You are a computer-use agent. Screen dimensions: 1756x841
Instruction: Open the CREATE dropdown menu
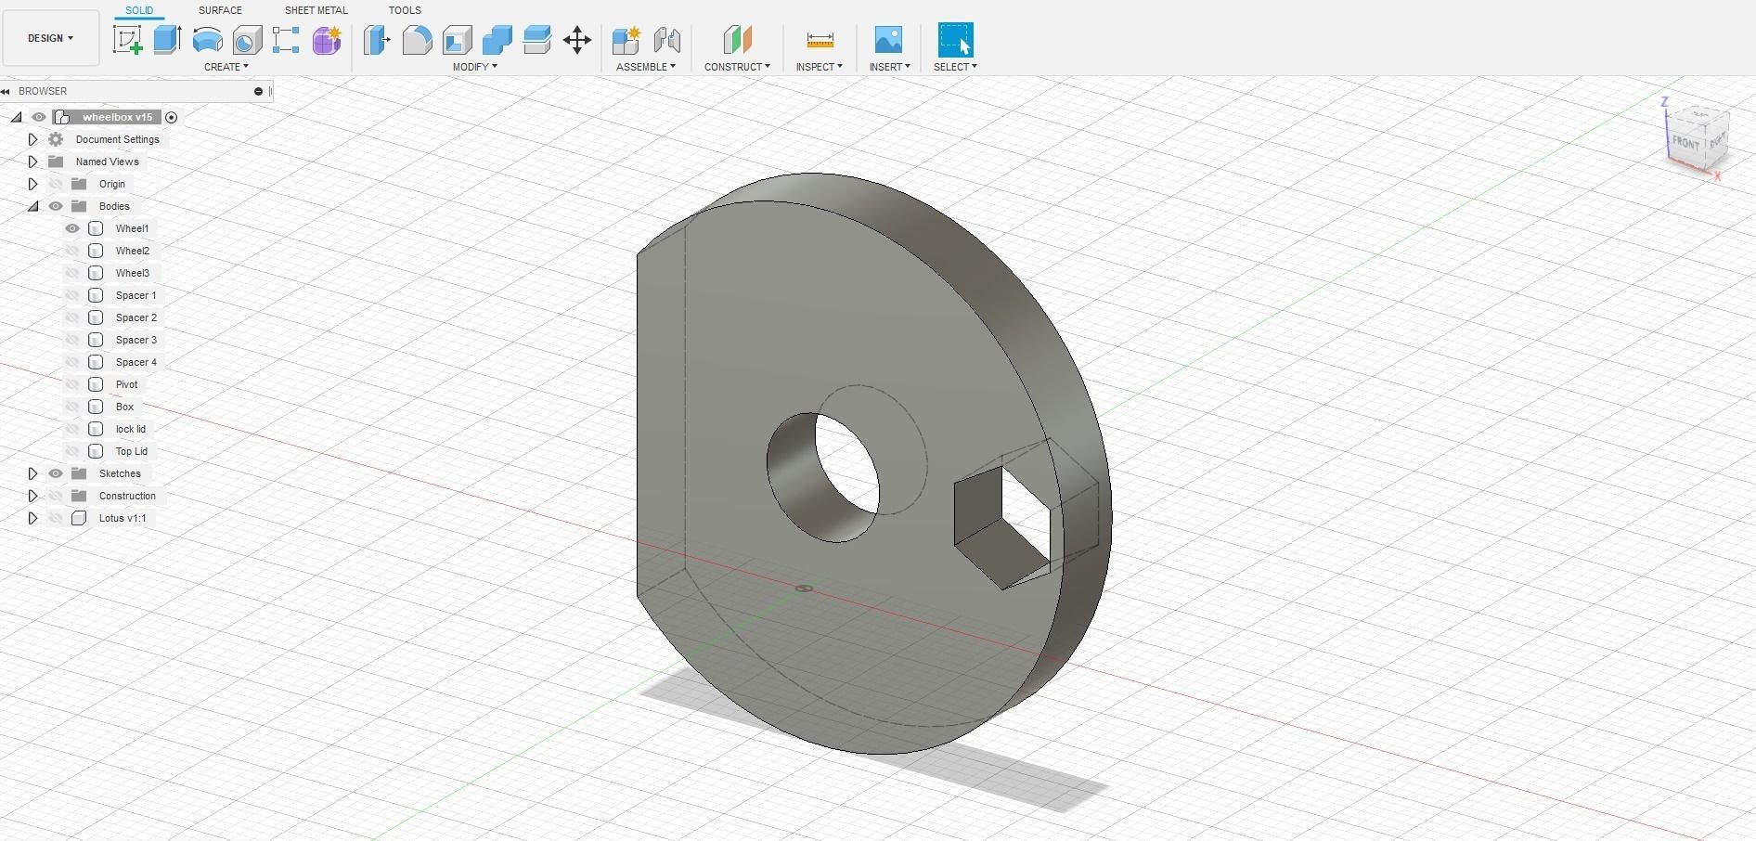[x=226, y=67]
